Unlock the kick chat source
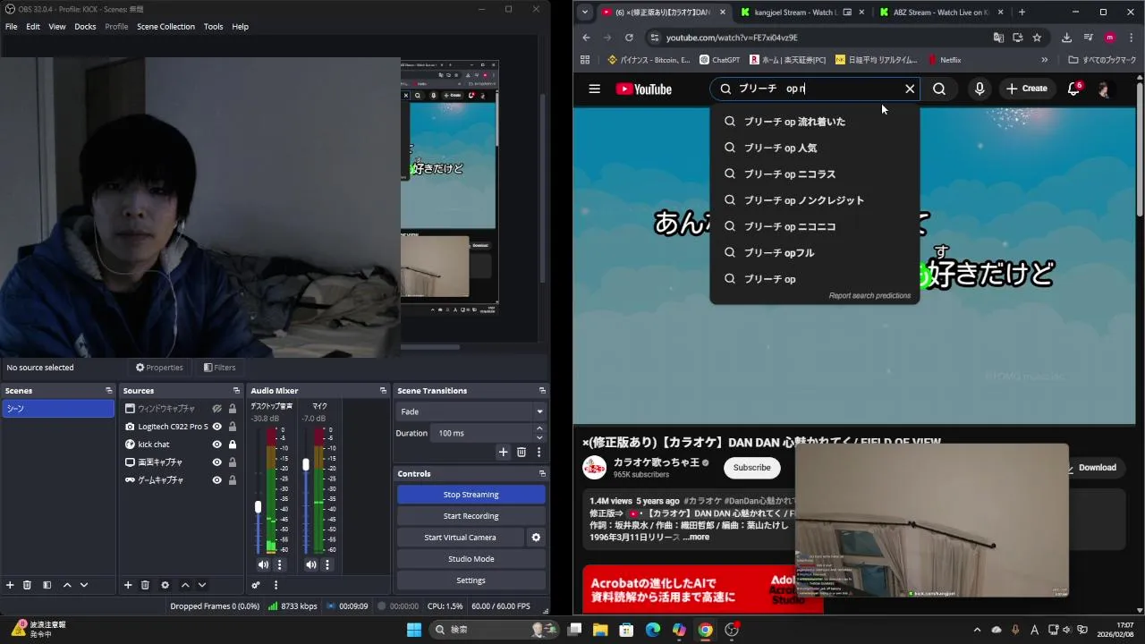 tap(233, 445)
